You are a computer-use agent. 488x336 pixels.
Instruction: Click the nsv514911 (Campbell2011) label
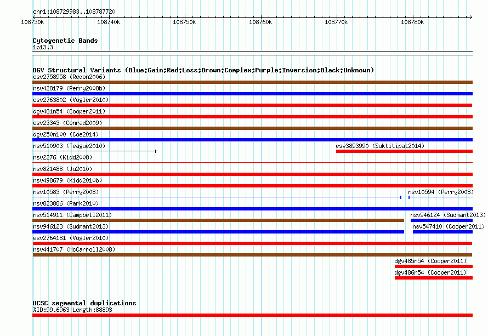click(x=72, y=215)
